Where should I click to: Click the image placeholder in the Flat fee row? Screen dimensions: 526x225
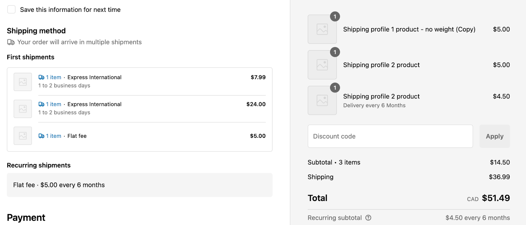(23, 136)
